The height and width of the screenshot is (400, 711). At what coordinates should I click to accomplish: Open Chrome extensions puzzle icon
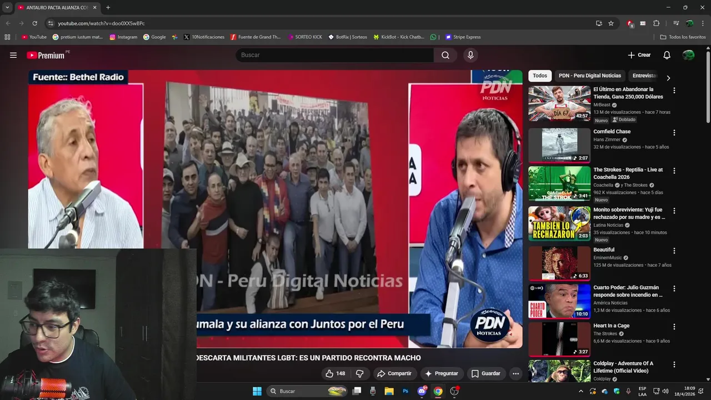click(x=656, y=23)
